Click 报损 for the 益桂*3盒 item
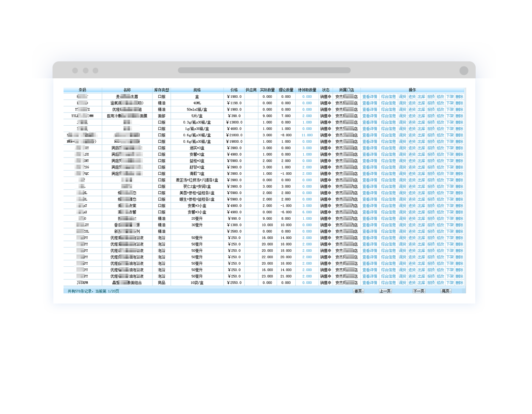This screenshot has height=414, width=532. [431, 161]
